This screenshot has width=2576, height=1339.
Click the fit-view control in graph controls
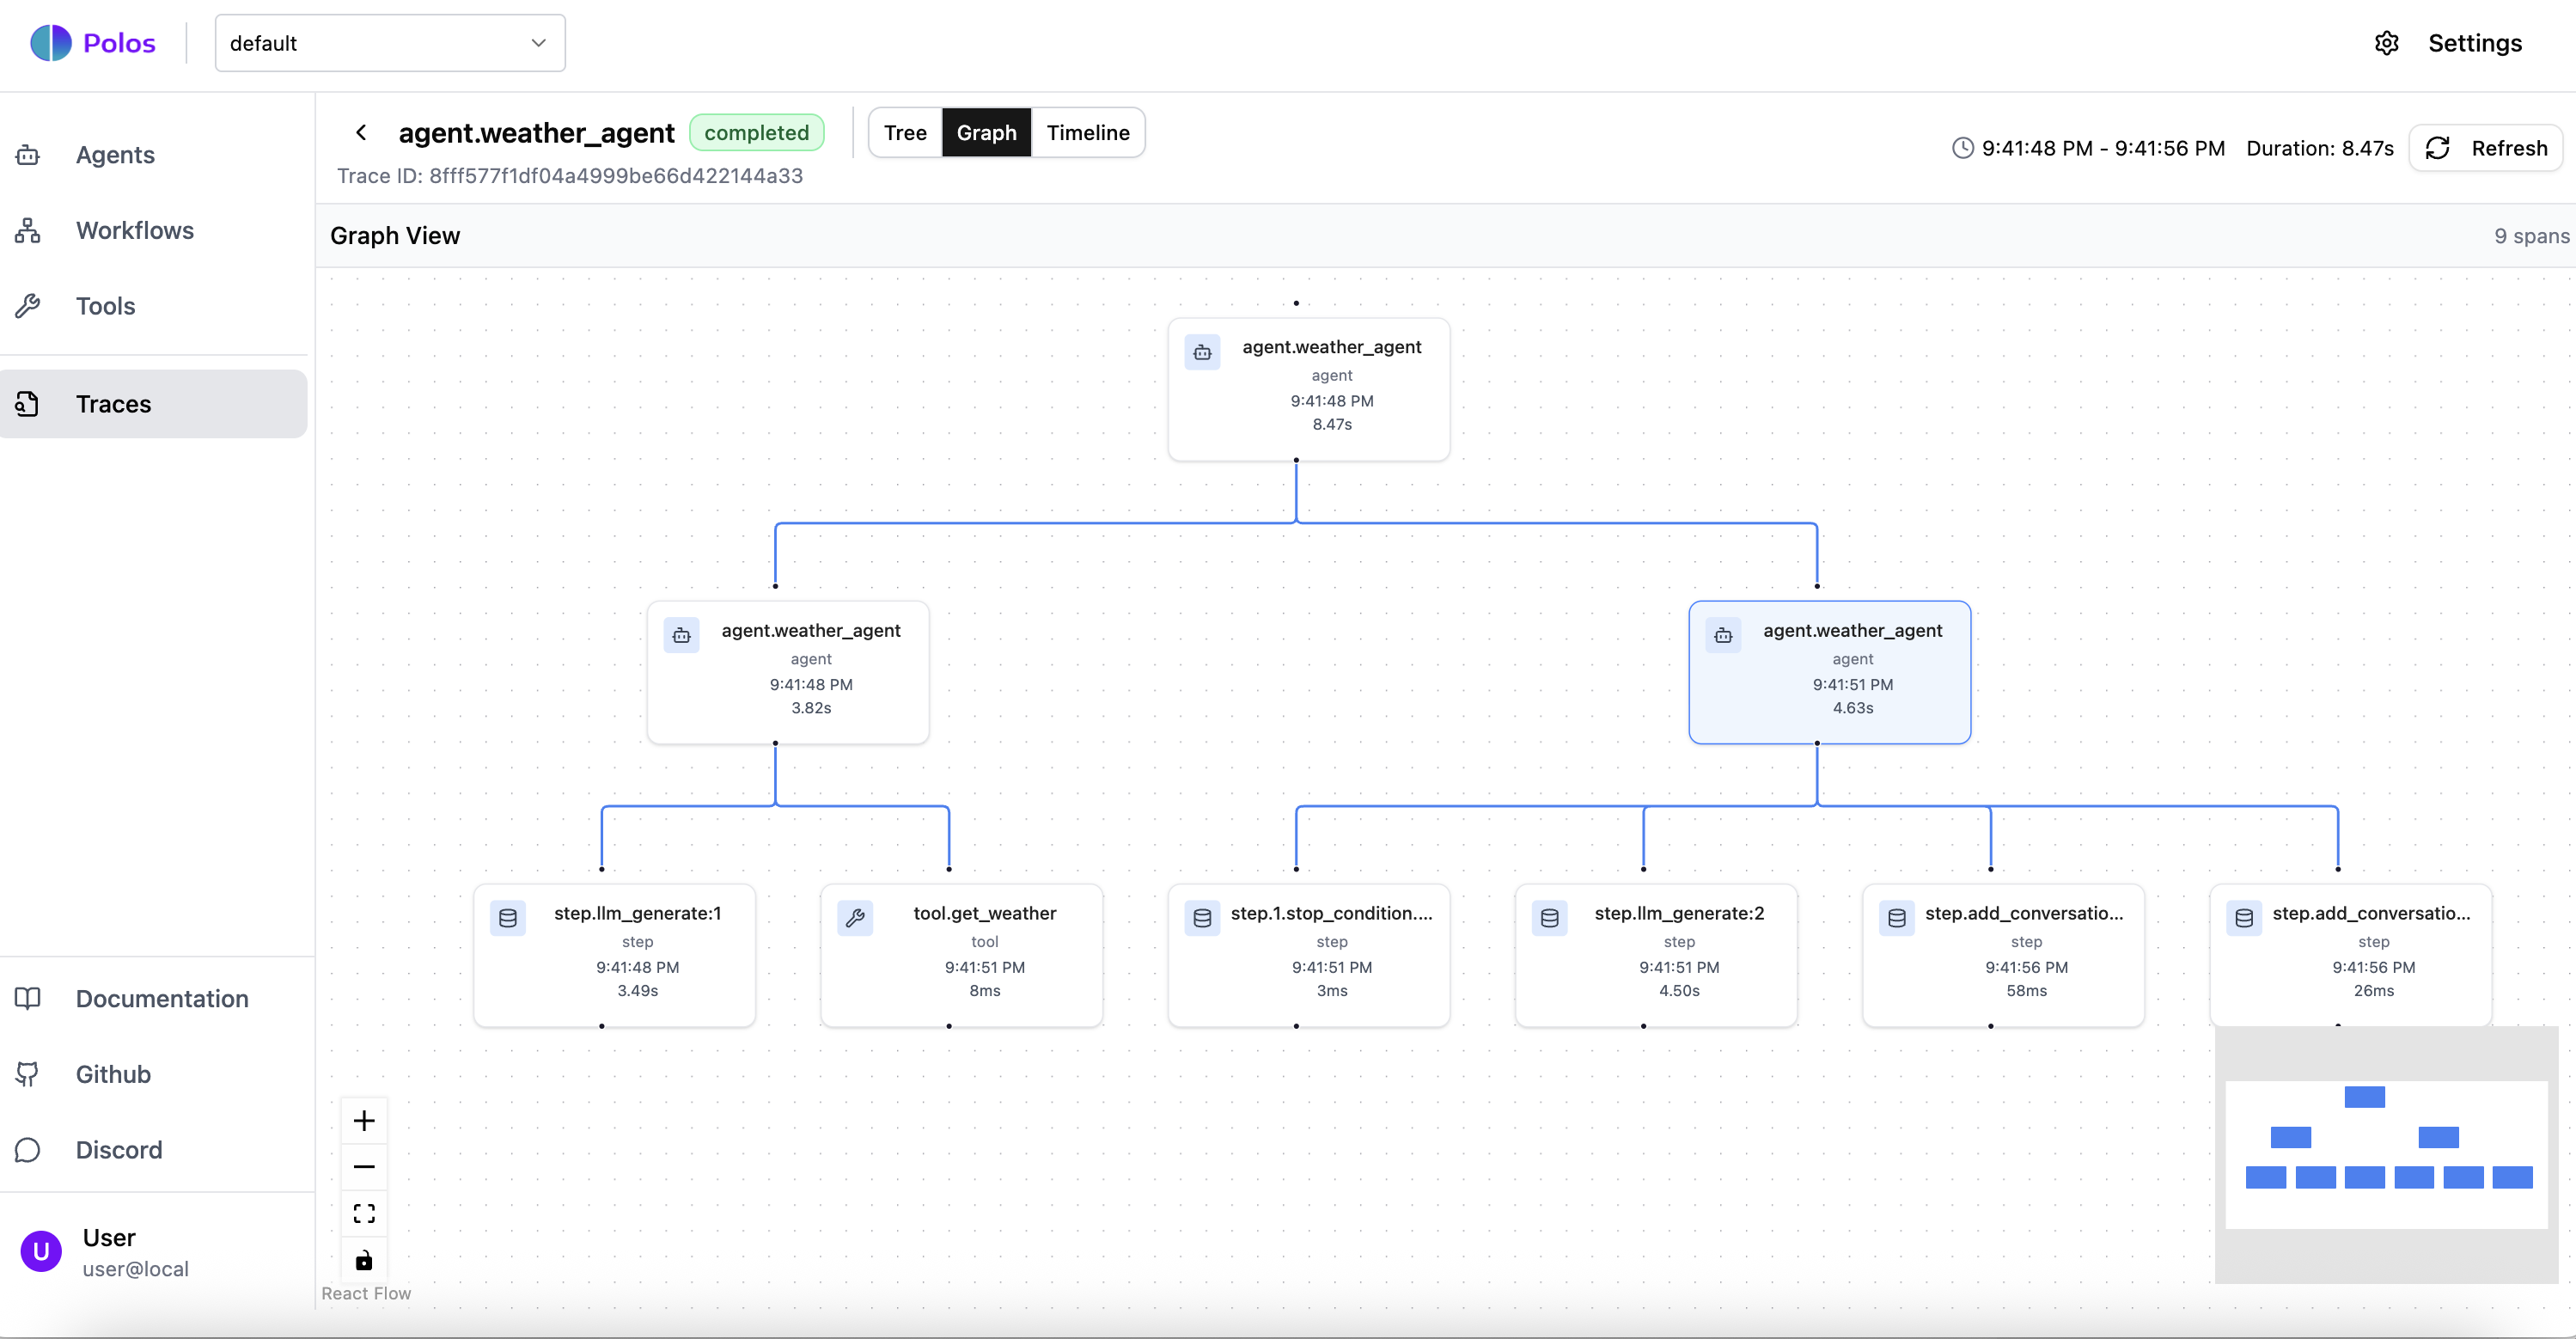pos(364,1213)
